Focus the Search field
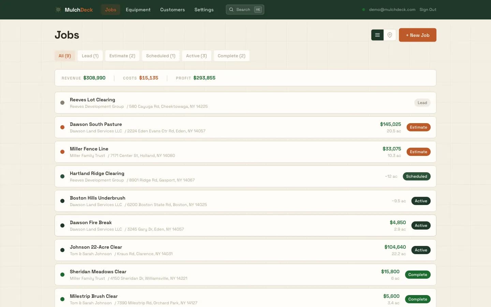 pos(245,10)
